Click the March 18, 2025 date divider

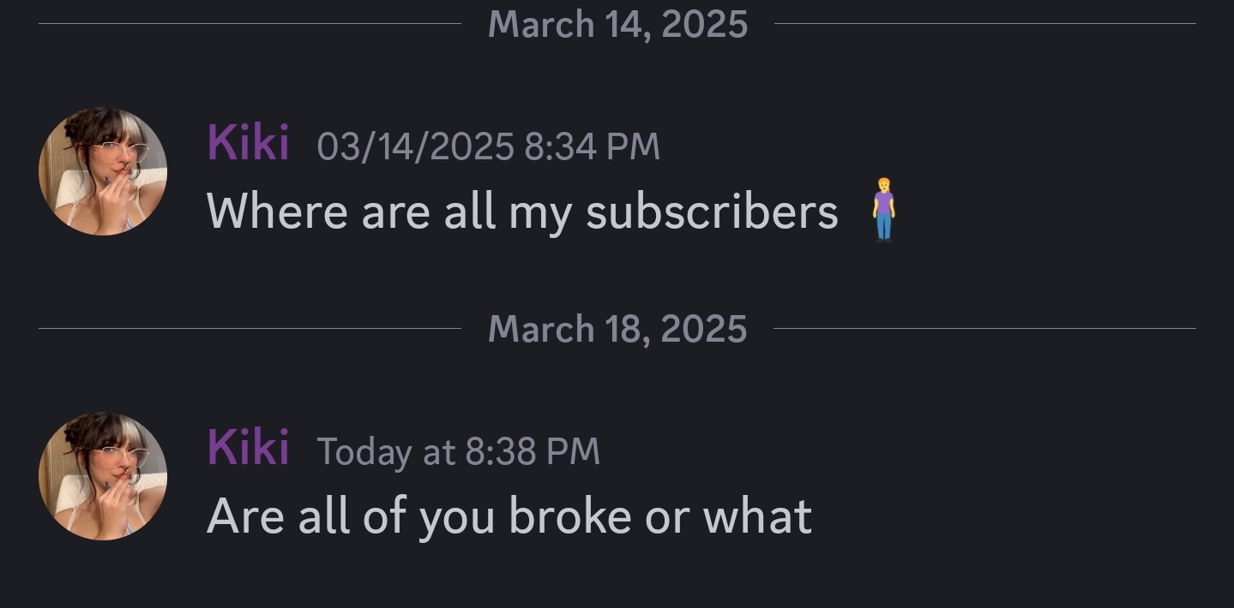[617, 329]
